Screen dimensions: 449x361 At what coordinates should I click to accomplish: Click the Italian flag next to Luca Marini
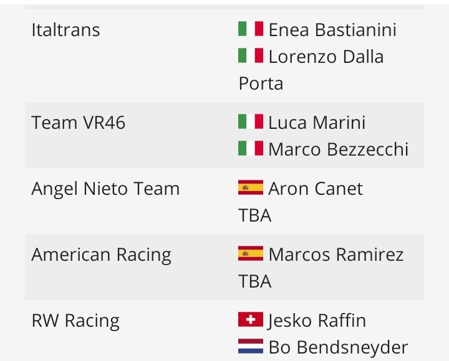tap(251, 122)
